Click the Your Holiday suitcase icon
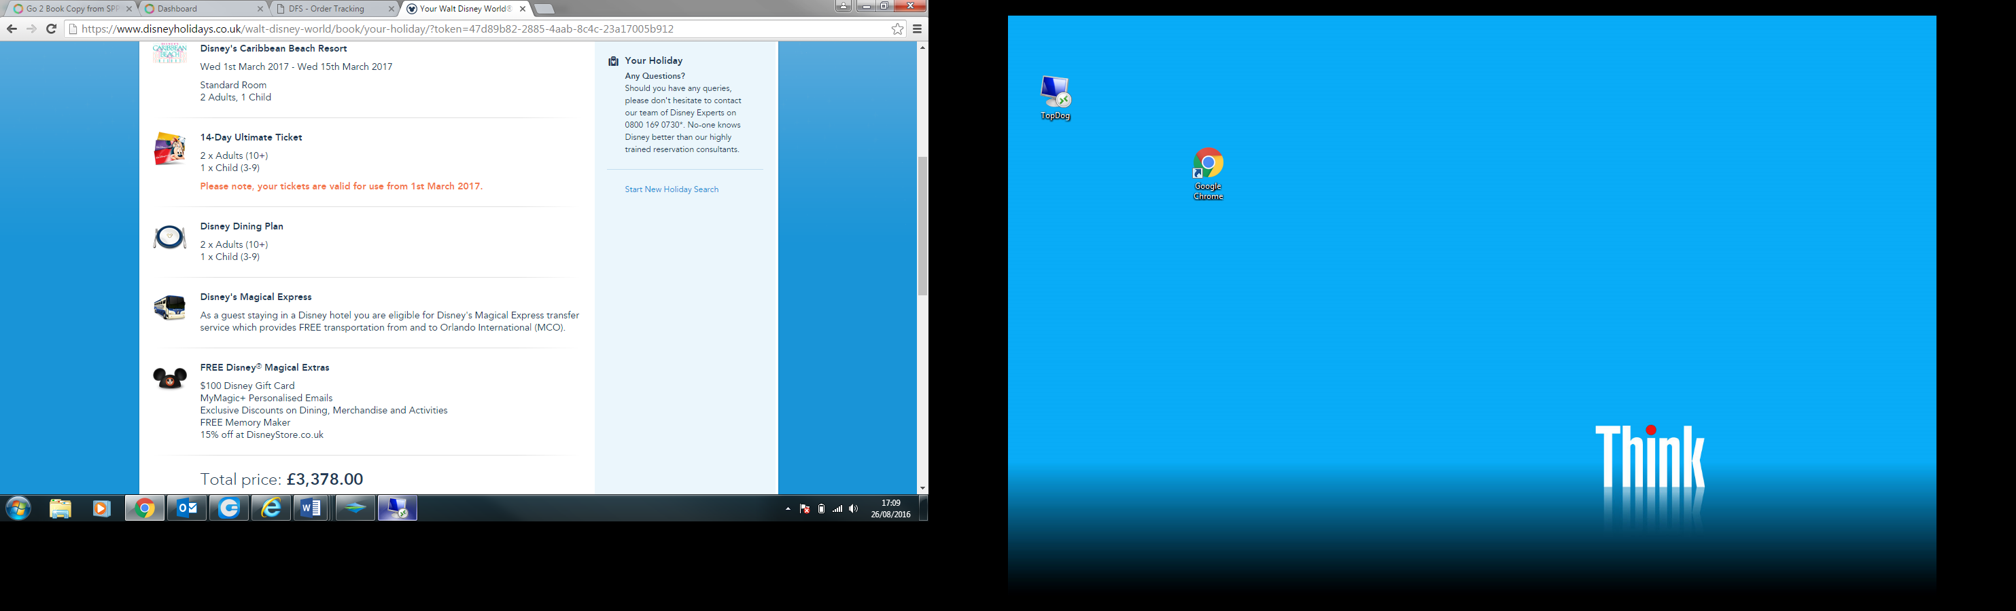 [x=614, y=61]
